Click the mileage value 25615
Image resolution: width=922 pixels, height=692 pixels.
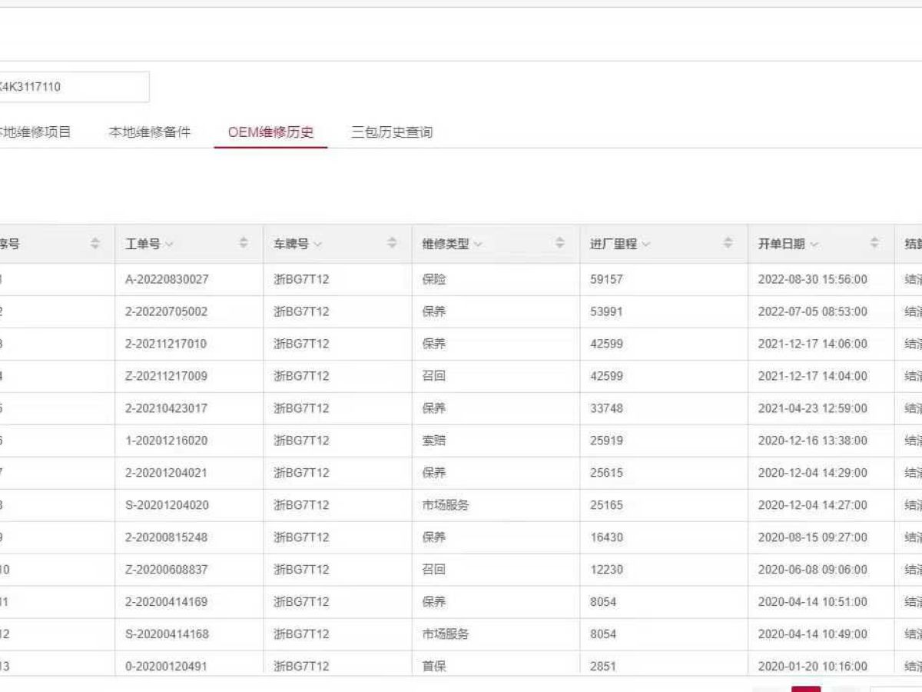(x=606, y=473)
